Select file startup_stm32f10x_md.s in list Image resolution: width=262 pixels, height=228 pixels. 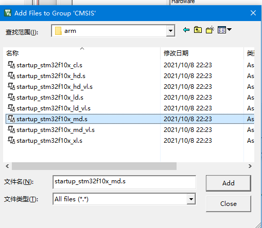coord(52,119)
